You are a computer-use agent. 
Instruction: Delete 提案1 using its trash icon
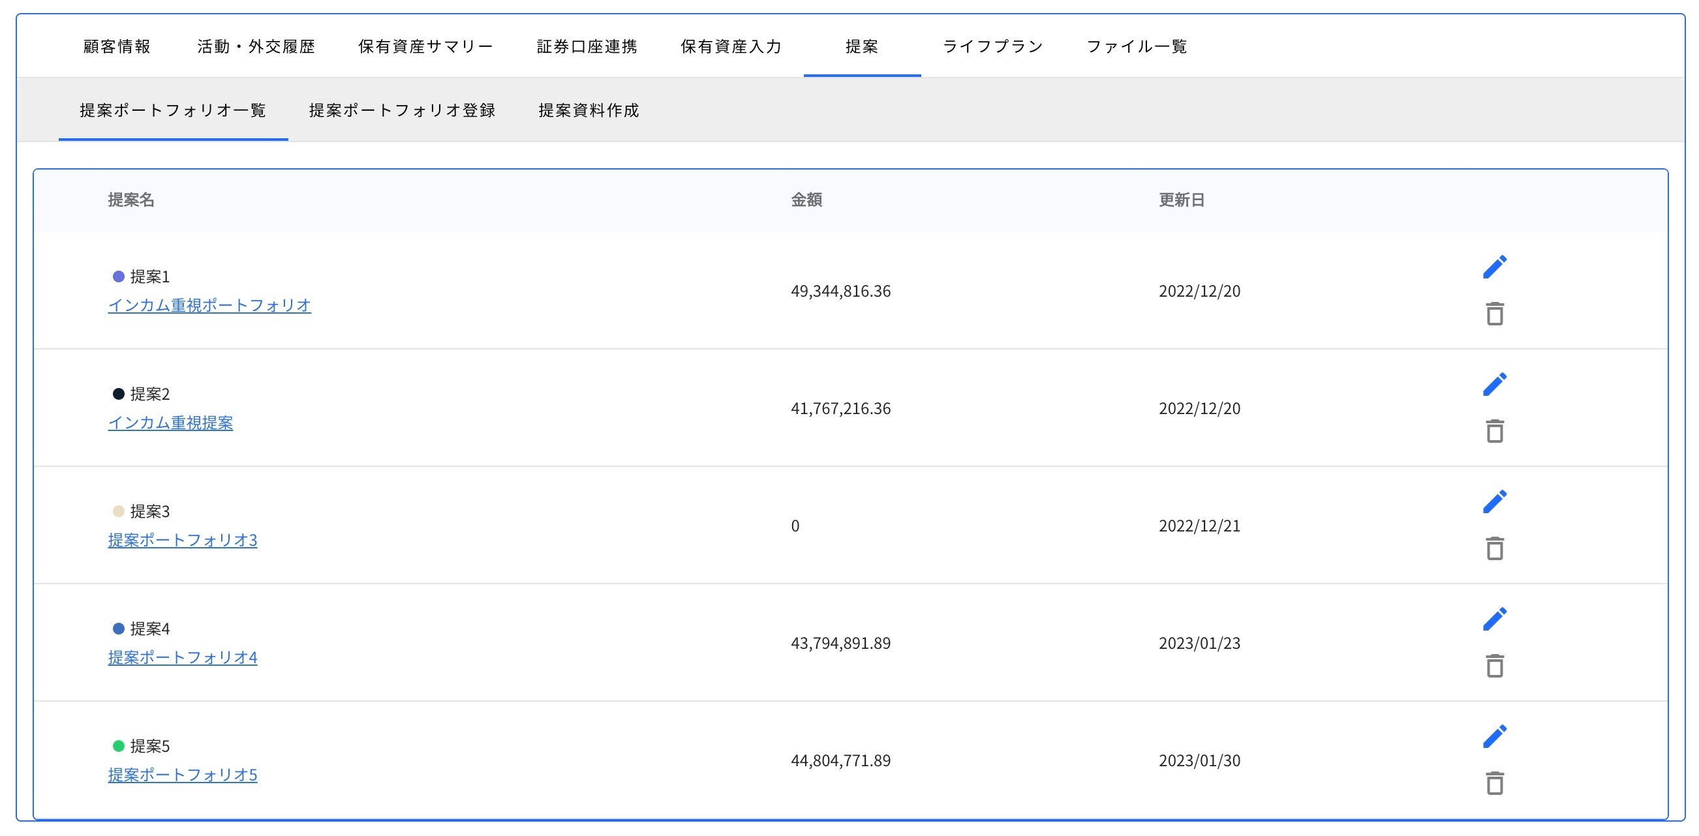click(x=1495, y=314)
